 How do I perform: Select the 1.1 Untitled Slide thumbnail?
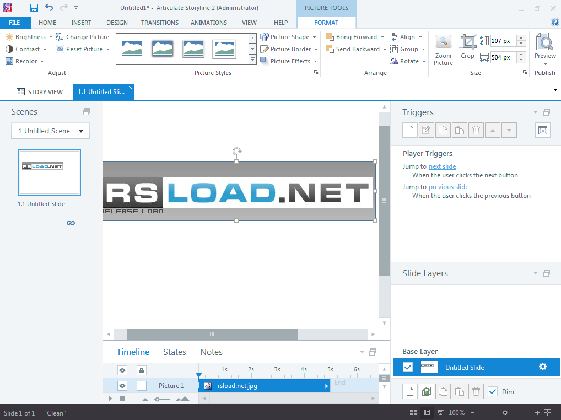50,173
